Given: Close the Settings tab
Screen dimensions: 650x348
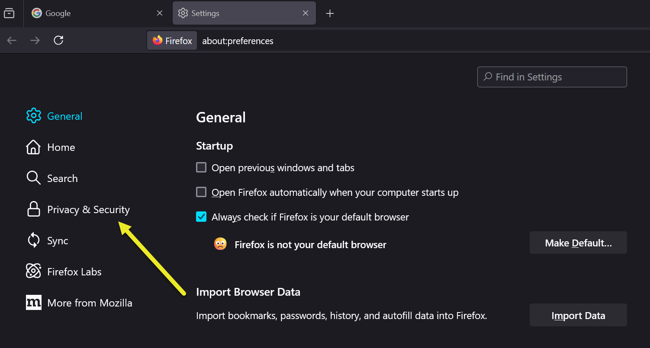Looking at the screenshot, I should pos(306,13).
